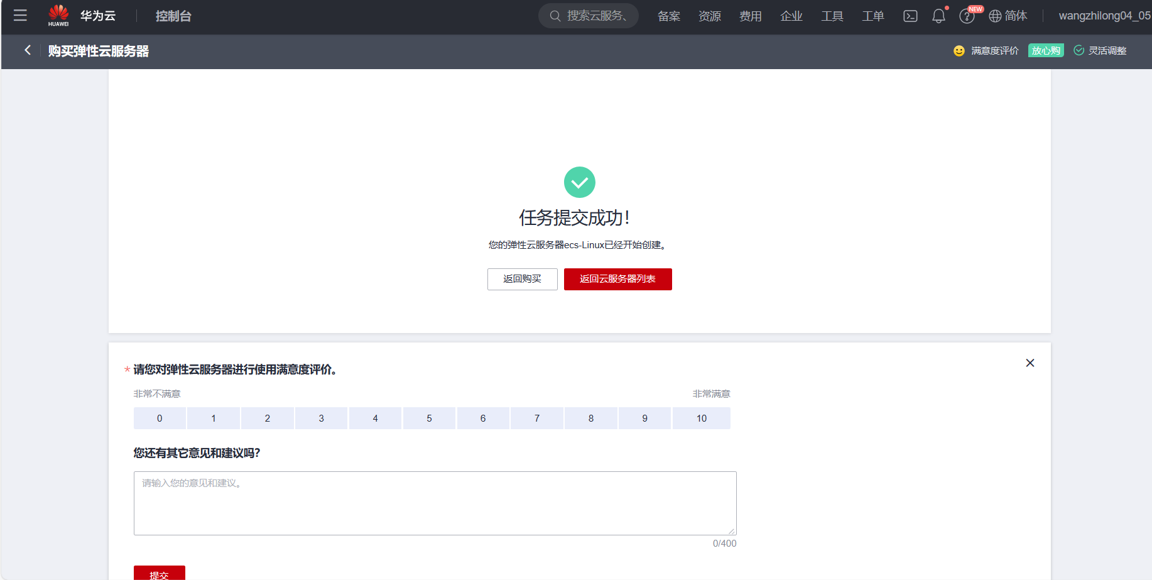The height and width of the screenshot is (580, 1152).
Task: Select rating score 0 非常不满意
Action: click(x=160, y=418)
